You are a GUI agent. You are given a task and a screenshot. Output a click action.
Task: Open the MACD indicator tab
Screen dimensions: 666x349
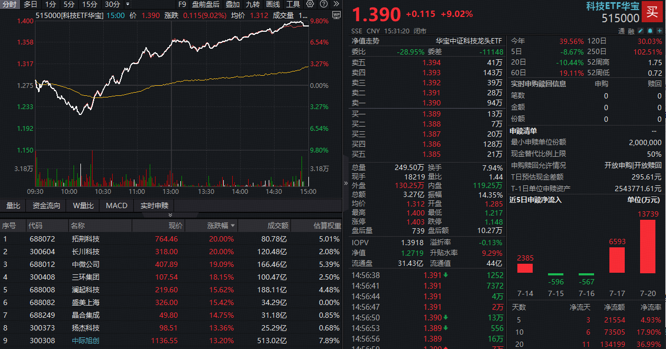(116, 205)
